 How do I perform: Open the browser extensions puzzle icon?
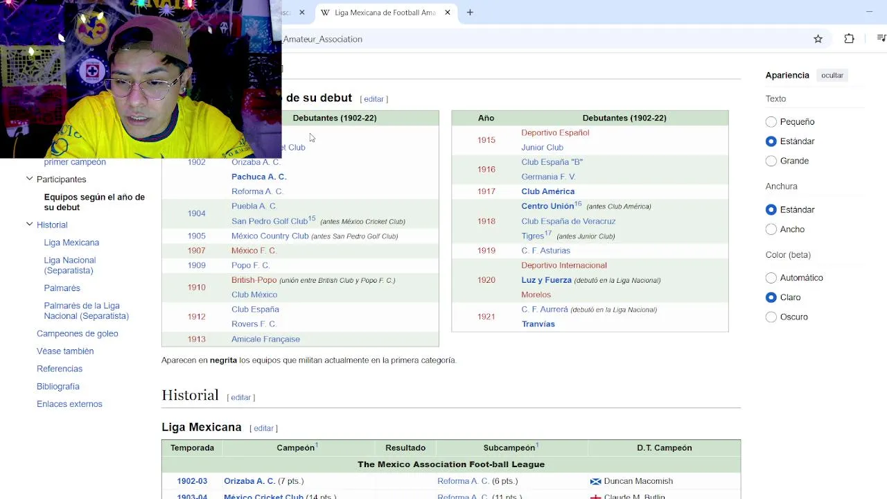pyautogui.click(x=849, y=39)
